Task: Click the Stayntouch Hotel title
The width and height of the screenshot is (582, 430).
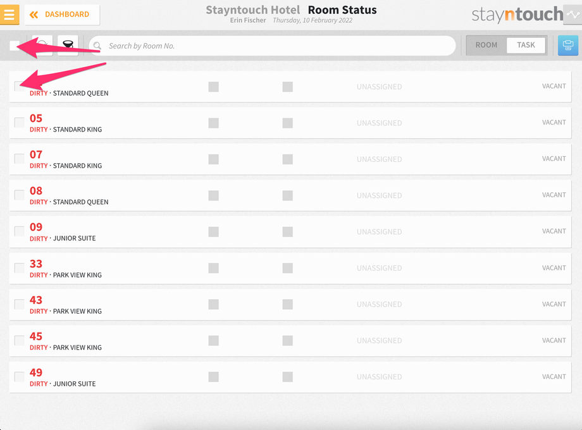Action: click(253, 9)
